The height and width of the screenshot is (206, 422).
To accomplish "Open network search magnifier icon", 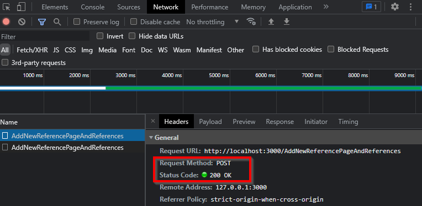I will pos(57,21).
